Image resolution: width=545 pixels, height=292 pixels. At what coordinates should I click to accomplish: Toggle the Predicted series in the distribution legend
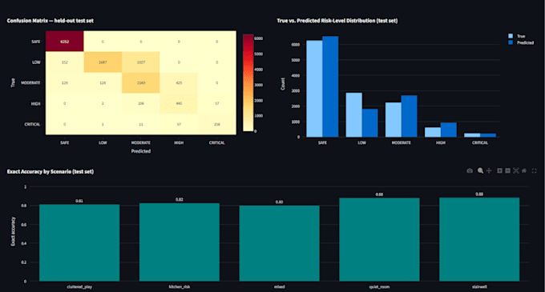pyautogui.click(x=521, y=42)
